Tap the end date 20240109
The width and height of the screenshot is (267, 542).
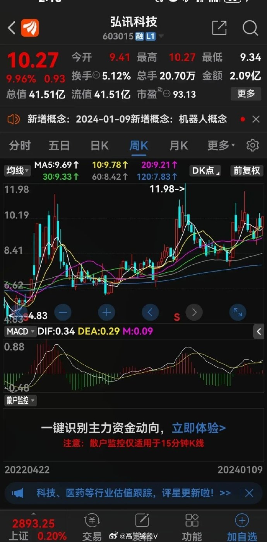pos(240,470)
